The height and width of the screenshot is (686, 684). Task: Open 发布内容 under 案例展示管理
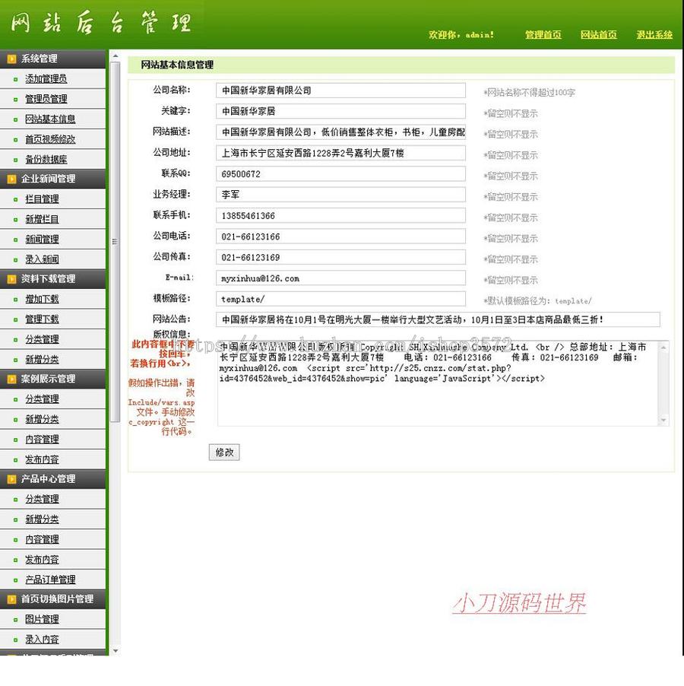pyautogui.click(x=42, y=460)
